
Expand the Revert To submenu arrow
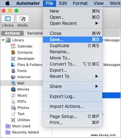click(97, 76)
